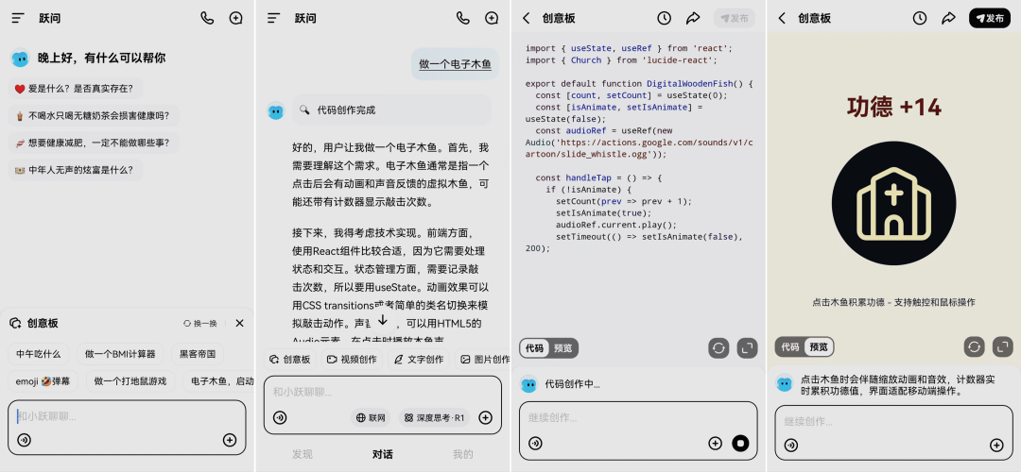Tap the new chat icon on the conversation screen
The image size is (1021, 472).
coord(492,18)
